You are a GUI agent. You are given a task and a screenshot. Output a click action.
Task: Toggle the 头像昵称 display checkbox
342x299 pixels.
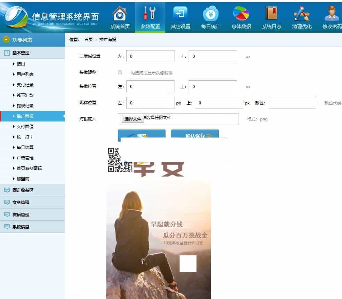coord(120,72)
